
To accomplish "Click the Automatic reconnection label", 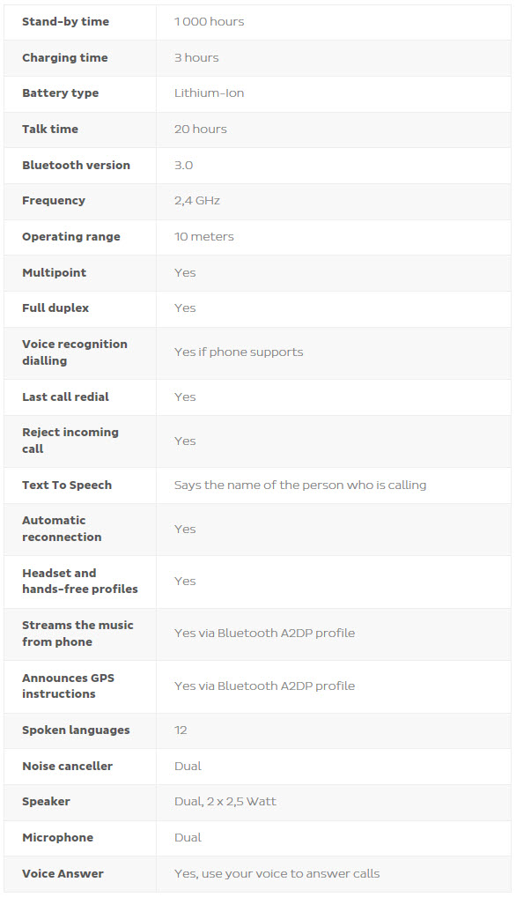I will 62,530.
